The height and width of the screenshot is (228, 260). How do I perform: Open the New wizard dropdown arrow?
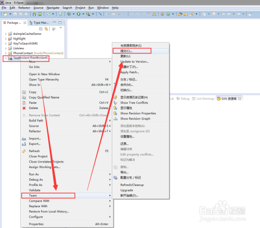(10, 14)
